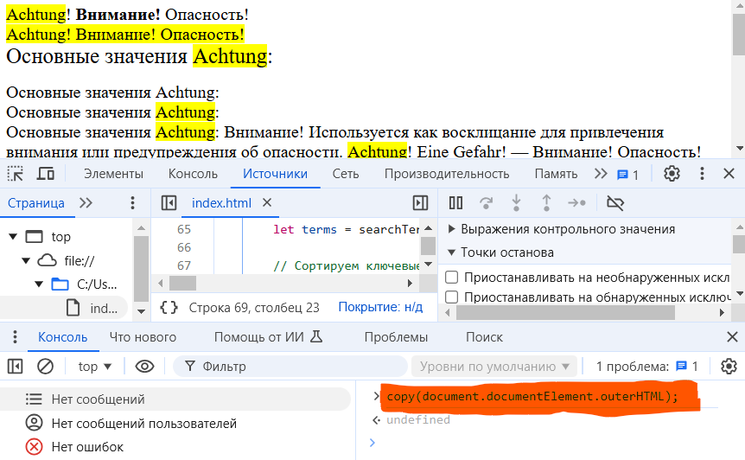Pause script execution
745x460 pixels.
(x=455, y=203)
